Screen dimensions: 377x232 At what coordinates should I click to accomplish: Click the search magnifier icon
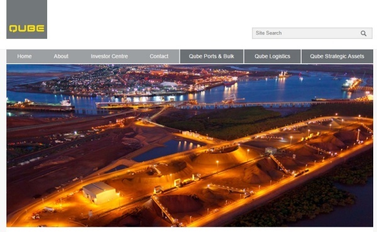click(x=364, y=33)
